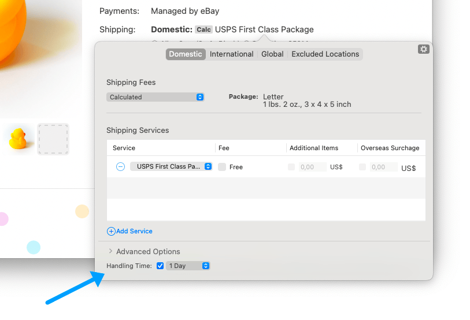Remove the USPS First Class service row
Viewport: 470px width, 320px height.
[120, 166]
